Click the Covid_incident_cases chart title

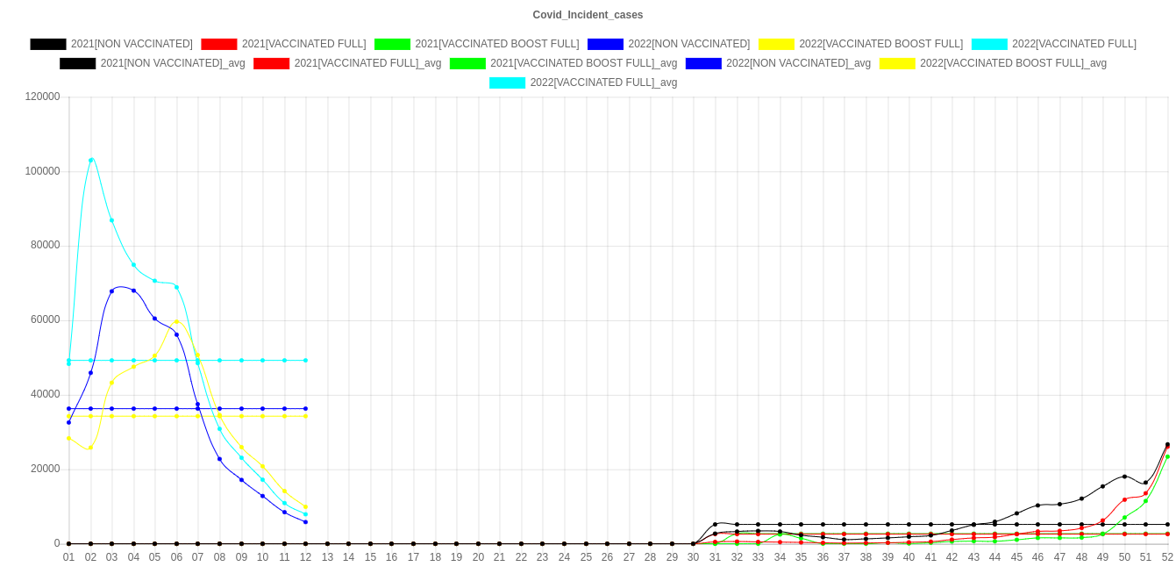tap(588, 15)
